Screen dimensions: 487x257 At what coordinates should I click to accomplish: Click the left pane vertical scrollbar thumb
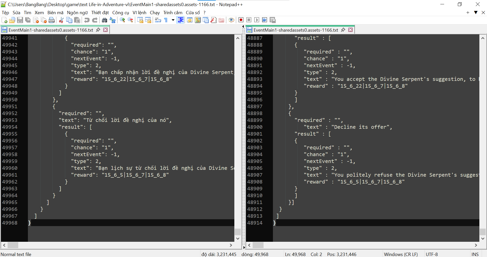pyautogui.click(x=238, y=232)
